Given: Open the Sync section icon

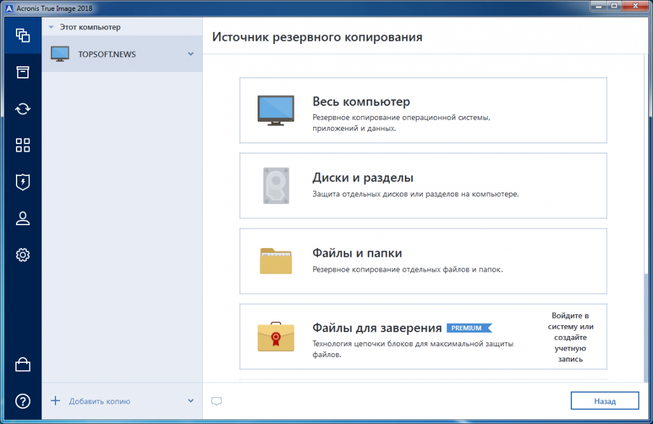Looking at the screenshot, I should pyautogui.click(x=23, y=108).
